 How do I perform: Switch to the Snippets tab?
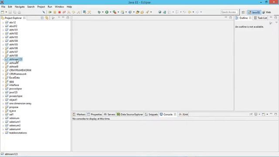coord(152,114)
